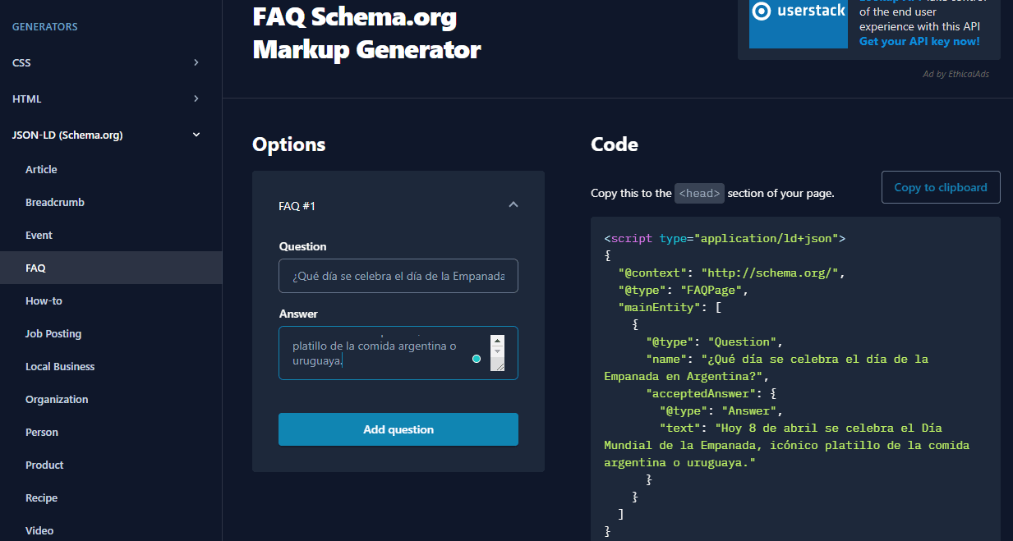Select the Job Posting generator
1013x541 pixels.
(53, 333)
